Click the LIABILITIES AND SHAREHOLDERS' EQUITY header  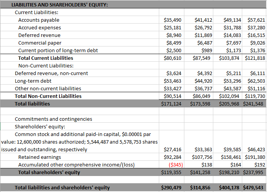[60, 5]
